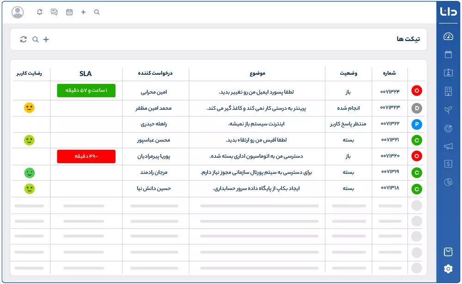Open notifications from the bell icon
This screenshot has height=284, width=462.
click(x=39, y=12)
